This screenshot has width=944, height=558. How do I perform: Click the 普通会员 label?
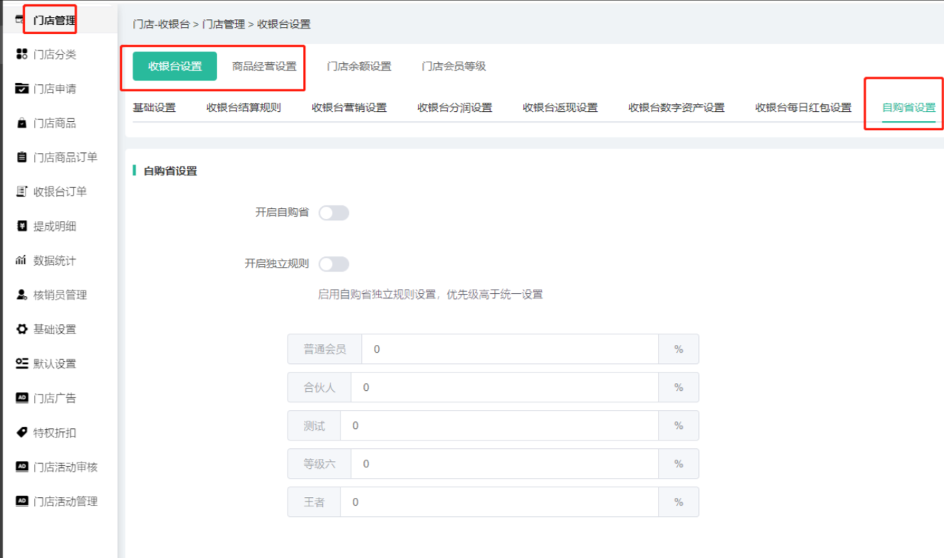click(x=325, y=349)
